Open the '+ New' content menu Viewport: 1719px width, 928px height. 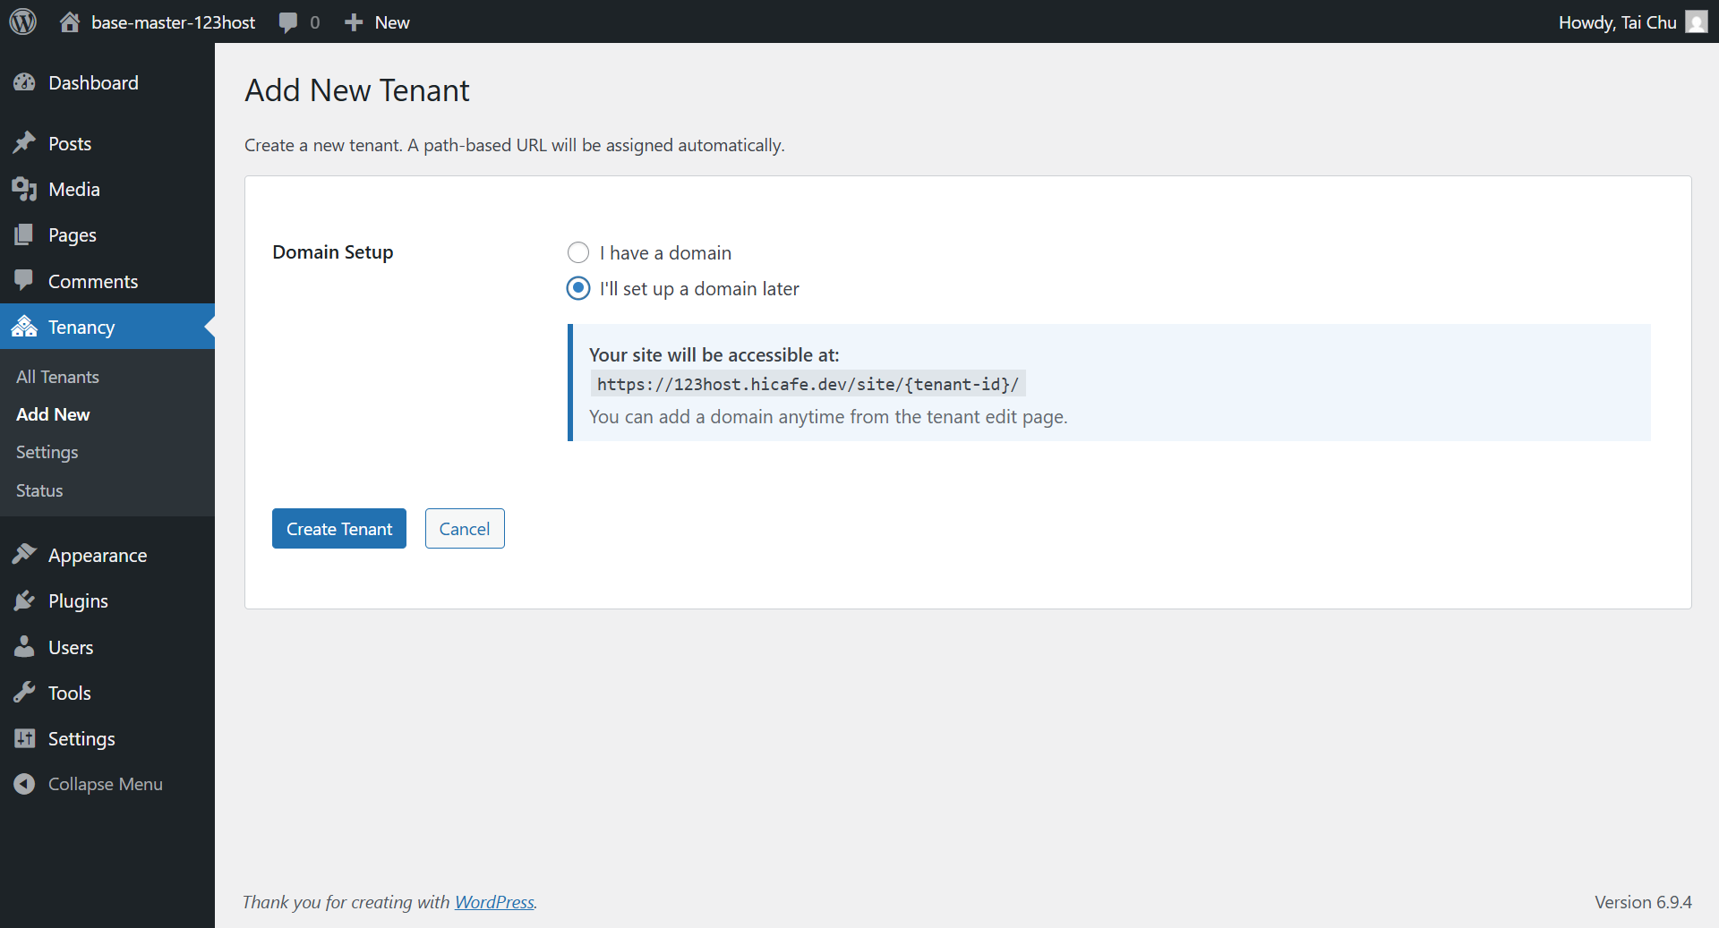376,21
